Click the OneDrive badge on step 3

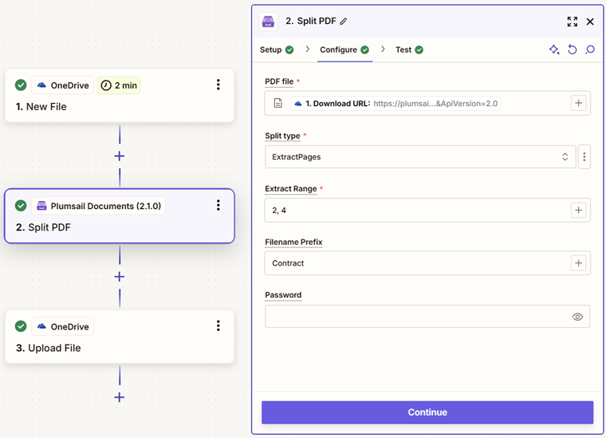(63, 326)
